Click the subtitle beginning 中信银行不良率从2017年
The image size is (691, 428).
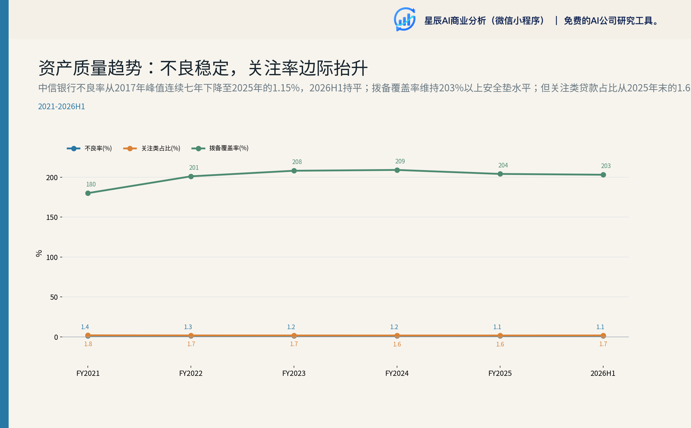point(365,88)
